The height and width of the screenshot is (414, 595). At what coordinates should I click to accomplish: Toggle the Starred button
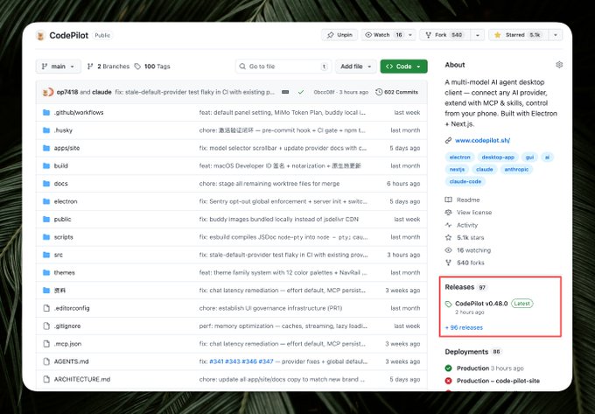click(x=518, y=35)
